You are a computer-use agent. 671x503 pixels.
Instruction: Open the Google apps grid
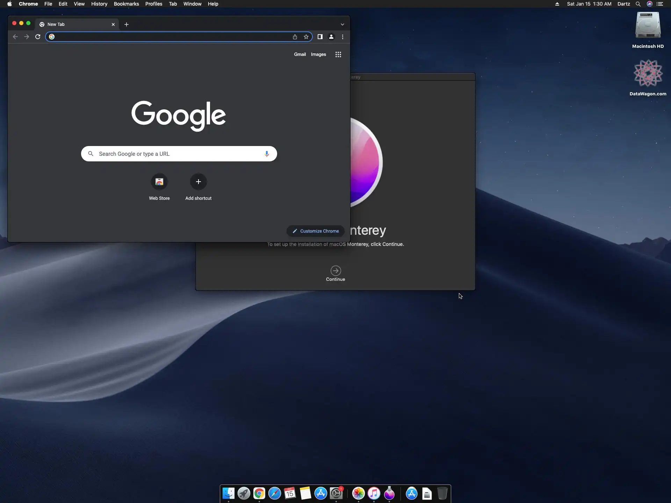338,54
